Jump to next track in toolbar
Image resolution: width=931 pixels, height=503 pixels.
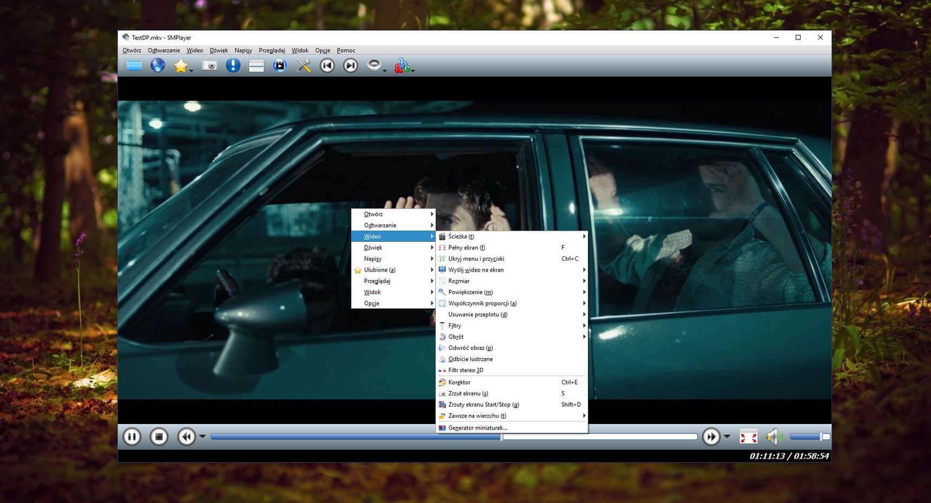point(351,66)
